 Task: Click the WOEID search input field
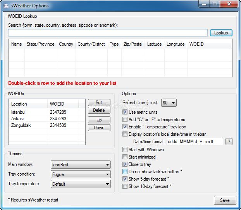[x=108, y=33]
